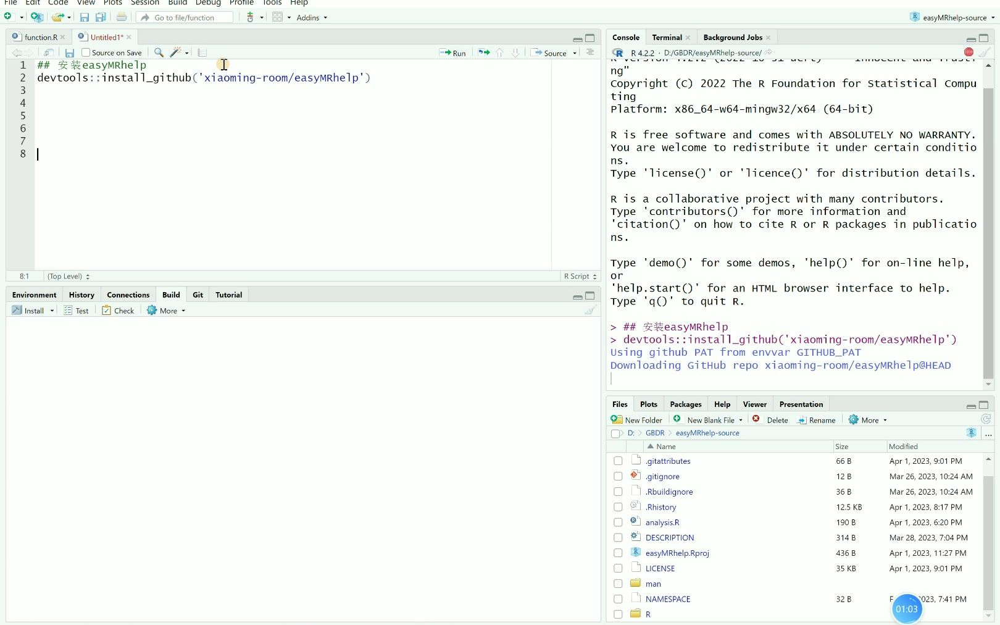Refresh the Files pane listing
The height and width of the screenshot is (625, 1000).
[986, 419]
